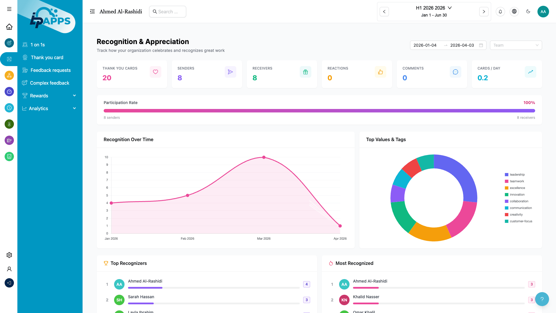Click the gift icon on Receivers card

tap(306, 72)
